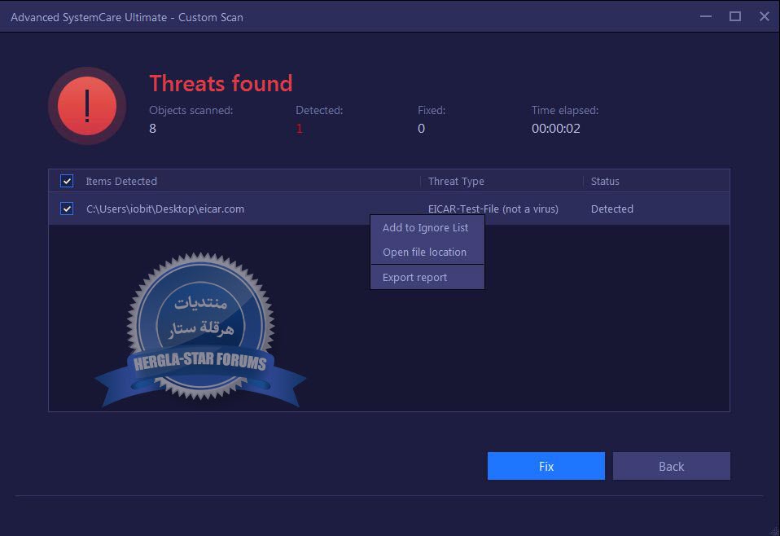Click the Status column header

tap(605, 181)
